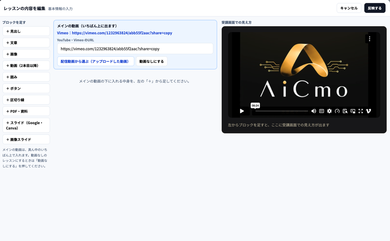Add a PDF・資料 block

(26, 111)
